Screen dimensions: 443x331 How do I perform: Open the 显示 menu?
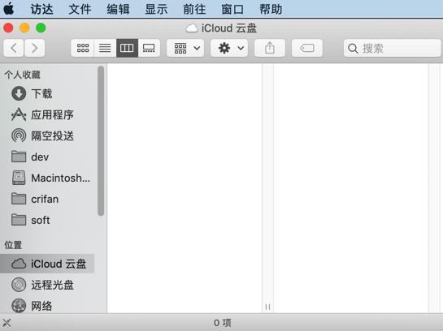click(x=156, y=9)
